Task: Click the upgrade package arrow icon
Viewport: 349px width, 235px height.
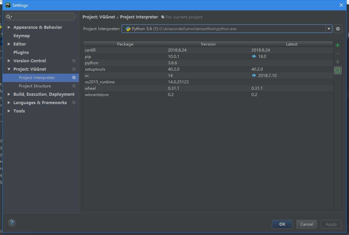Action: pyautogui.click(x=337, y=62)
